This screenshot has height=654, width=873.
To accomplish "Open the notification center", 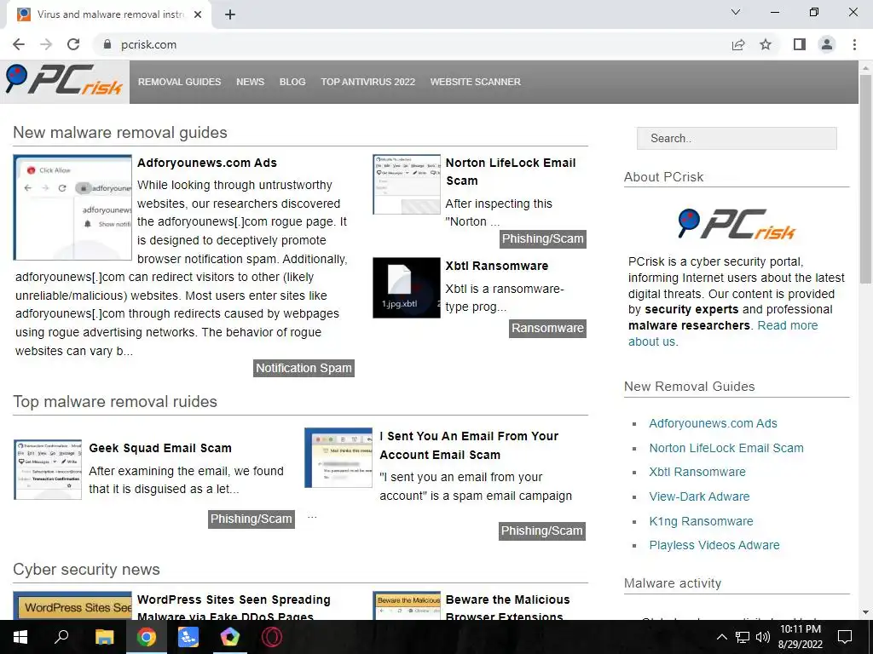I will (845, 637).
